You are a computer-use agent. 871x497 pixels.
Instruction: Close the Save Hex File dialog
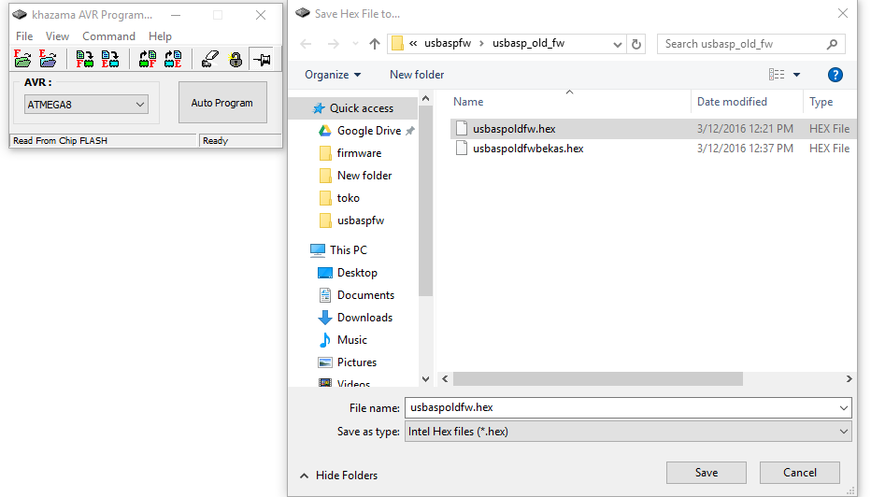[x=843, y=13]
